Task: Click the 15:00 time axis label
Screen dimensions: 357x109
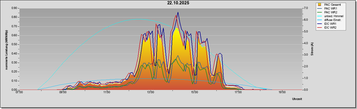Action: [194, 92]
